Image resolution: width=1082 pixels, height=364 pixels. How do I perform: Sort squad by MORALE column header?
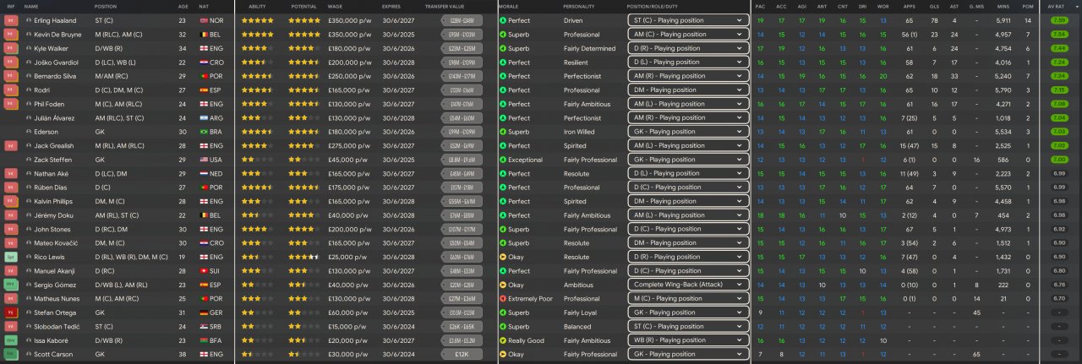coord(509,6)
